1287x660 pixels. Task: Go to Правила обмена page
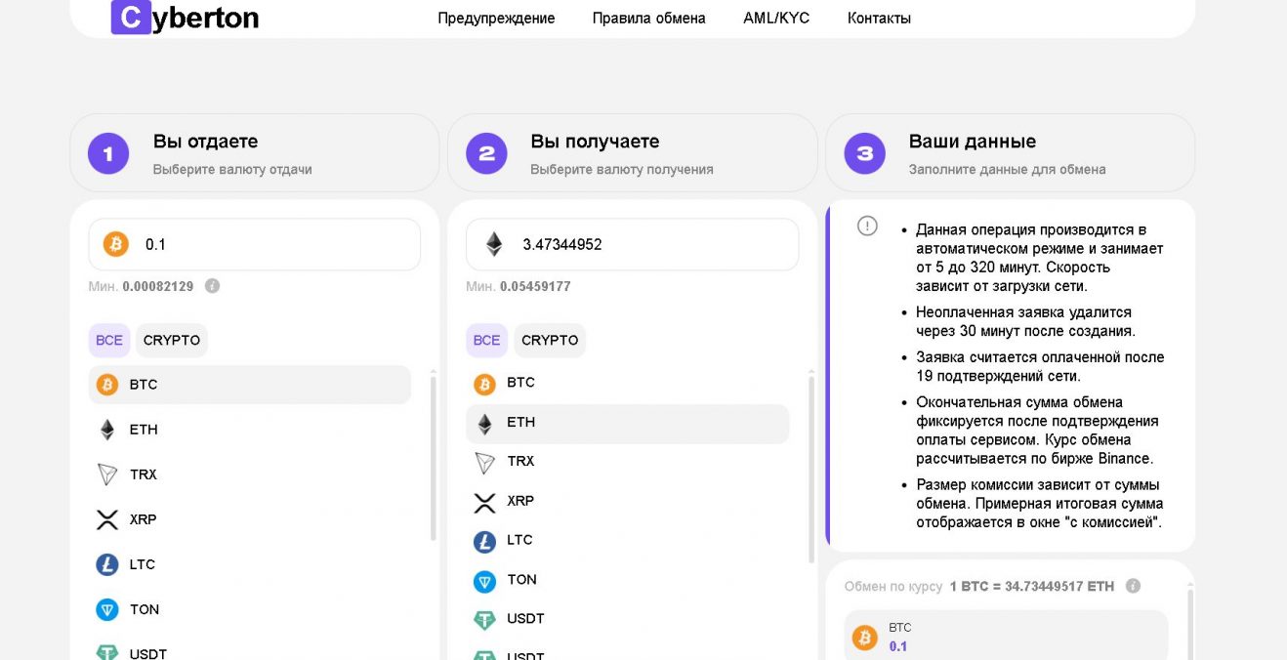tap(648, 18)
